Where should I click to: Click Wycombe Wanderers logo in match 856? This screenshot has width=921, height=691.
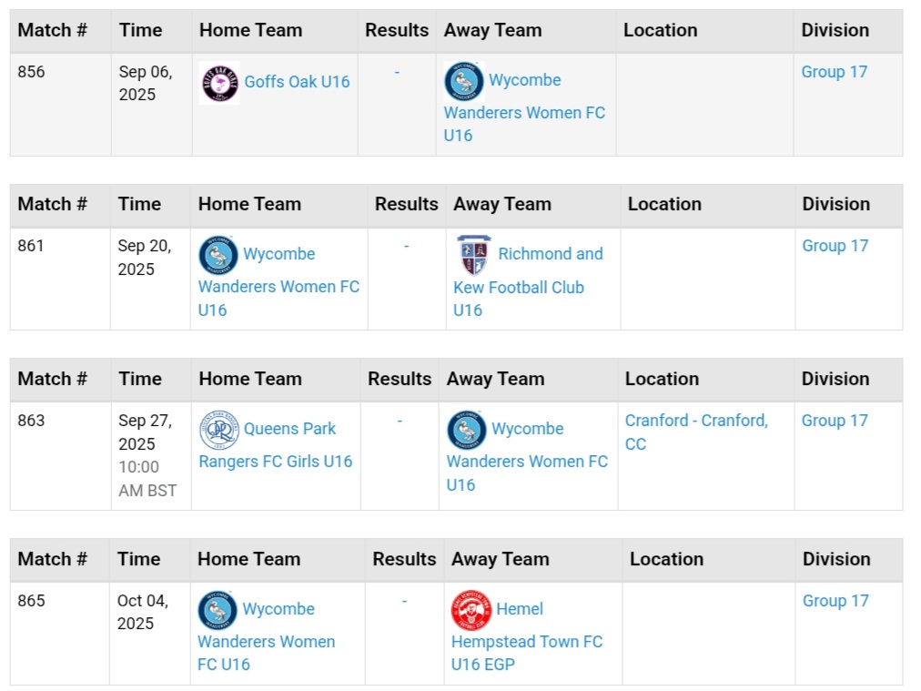click(x=464, y=82)
